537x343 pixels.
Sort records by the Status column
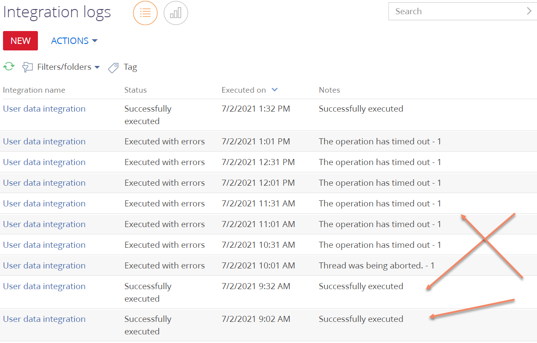tap(135, 90)
